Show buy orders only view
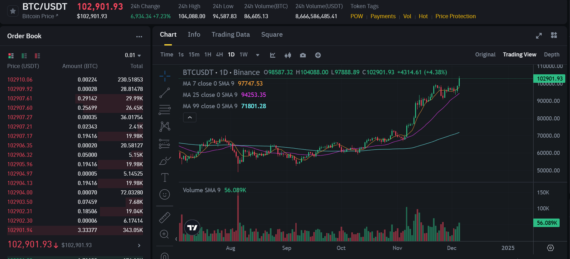 pyautogui.click(x=24, y=56)
